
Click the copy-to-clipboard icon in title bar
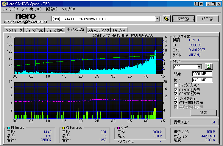pos(196,4)
